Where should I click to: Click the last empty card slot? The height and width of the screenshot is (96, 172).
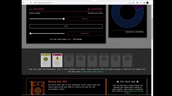127,60
